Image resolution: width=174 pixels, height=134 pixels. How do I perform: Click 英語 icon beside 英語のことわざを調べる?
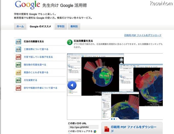18,72
